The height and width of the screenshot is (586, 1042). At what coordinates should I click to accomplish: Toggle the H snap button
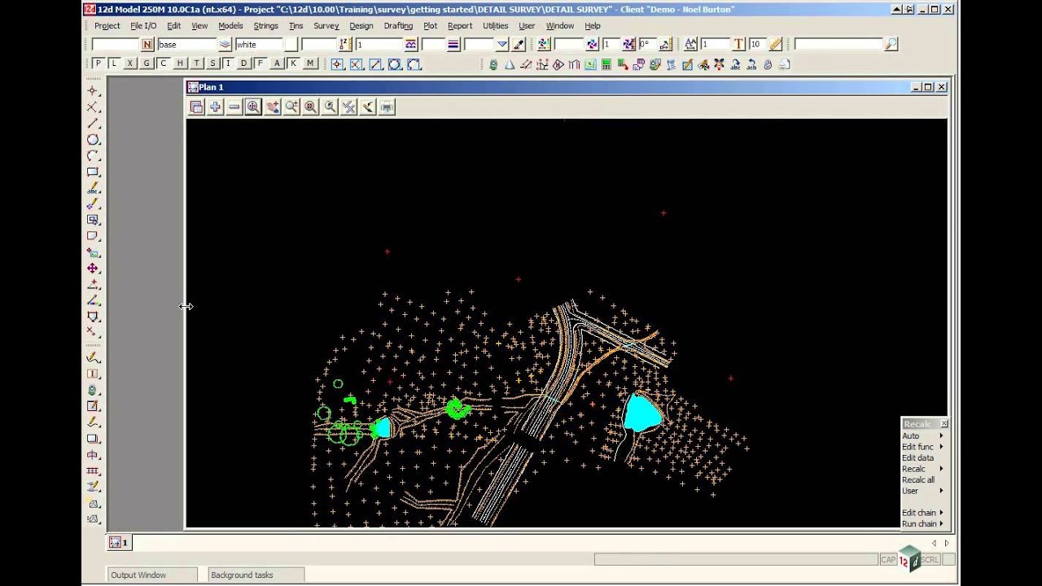(x=180, y=63)
